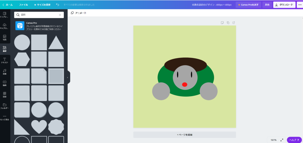Insert the folded-corner page shape
The width and height of the screenshot is (303, 143).
(39, 76)
